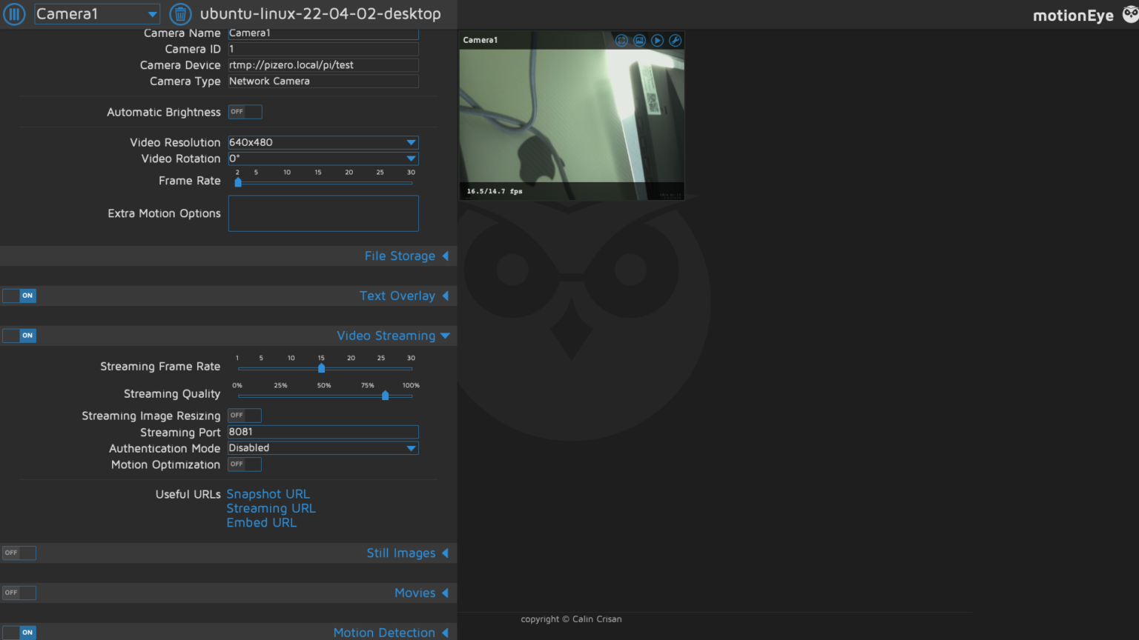Screen dimensions: 1139x640
Task: Set Streaming Frame Rate slider to 30
Action: coord(411,368)
